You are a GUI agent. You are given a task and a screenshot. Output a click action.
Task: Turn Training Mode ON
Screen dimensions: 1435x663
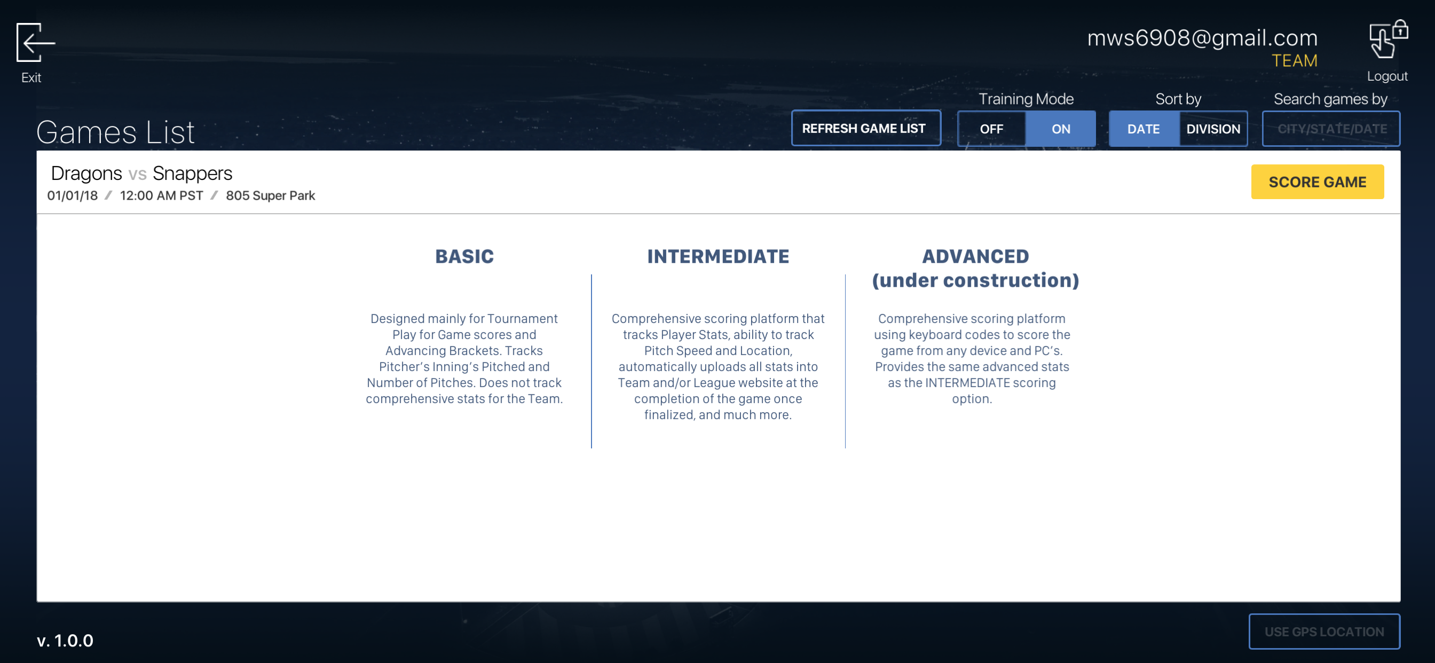point(1060,129)
